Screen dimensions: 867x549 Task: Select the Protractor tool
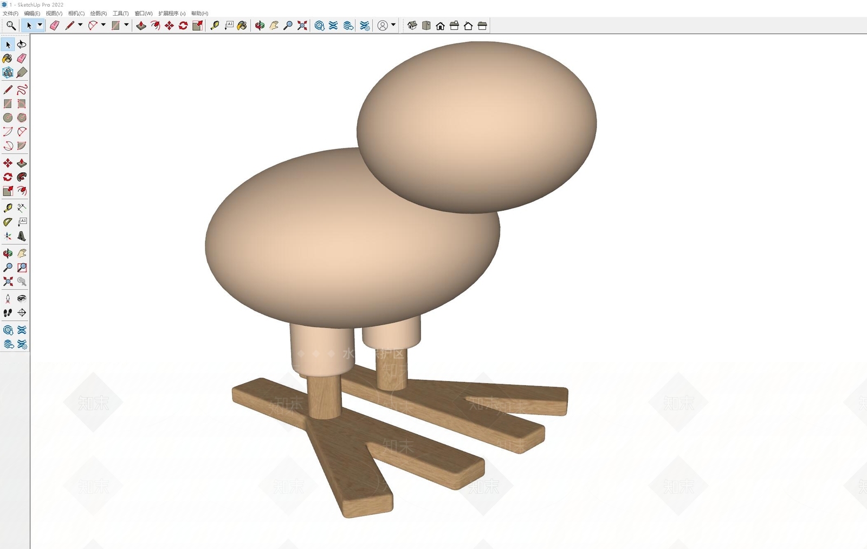coord(8,222)
